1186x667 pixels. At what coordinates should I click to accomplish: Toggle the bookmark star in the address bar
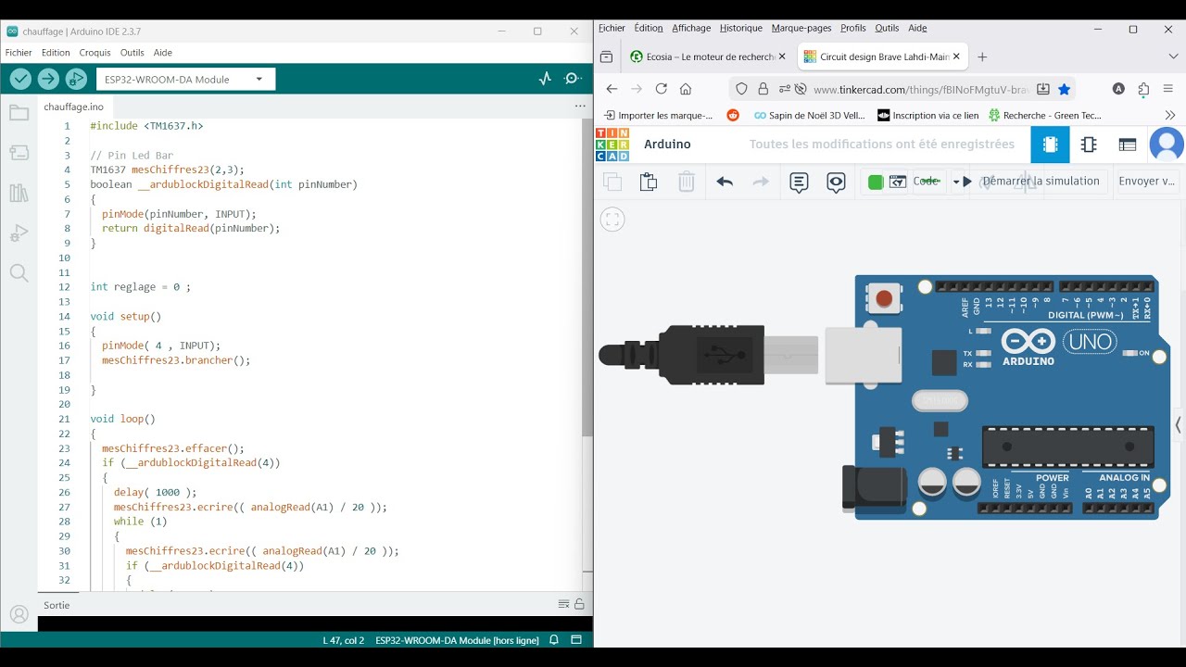pos(1064,89)
